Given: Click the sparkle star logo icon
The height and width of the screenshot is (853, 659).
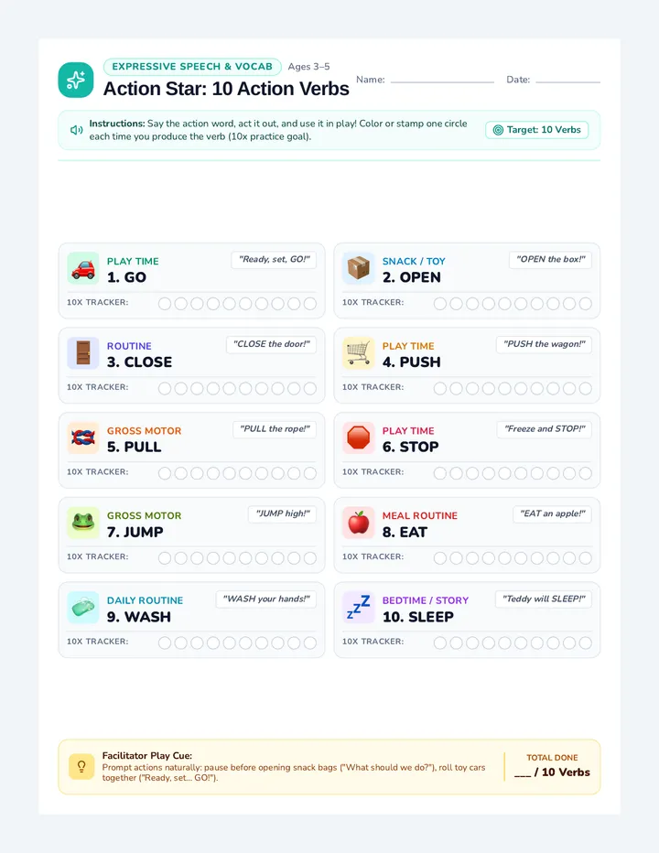Looking at the screenshot, I should point(76,80).
